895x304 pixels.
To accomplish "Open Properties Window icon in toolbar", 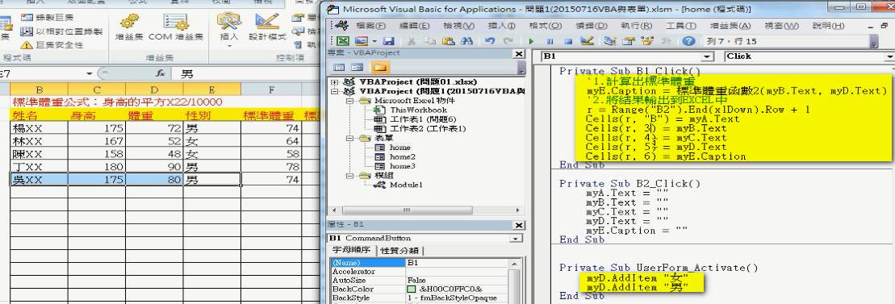I will (x=629, y=41).
